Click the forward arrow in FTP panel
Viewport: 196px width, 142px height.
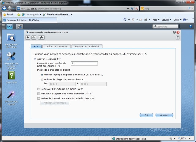pyautogui.click(x=33, y=37)
